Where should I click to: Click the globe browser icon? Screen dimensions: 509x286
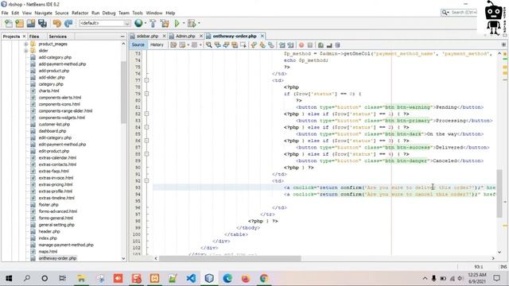pos(138,23)
